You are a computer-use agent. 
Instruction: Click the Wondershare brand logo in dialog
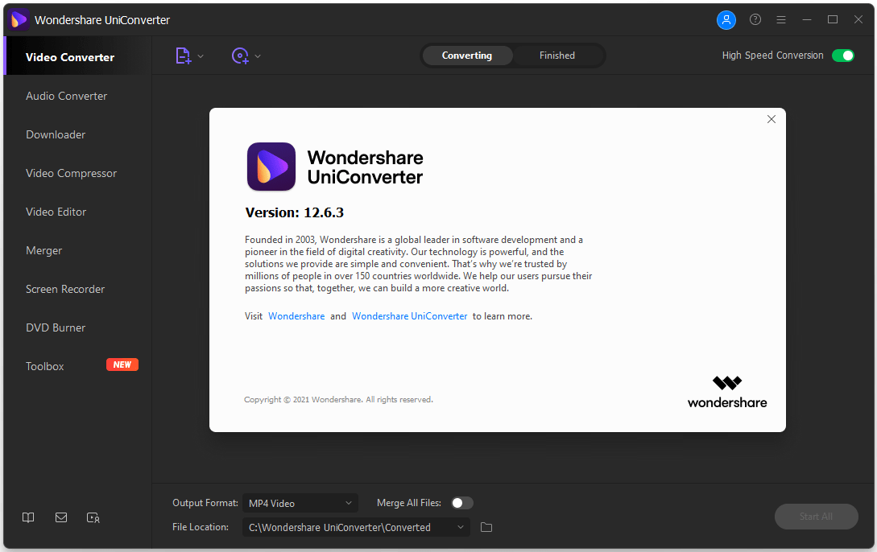727,392
